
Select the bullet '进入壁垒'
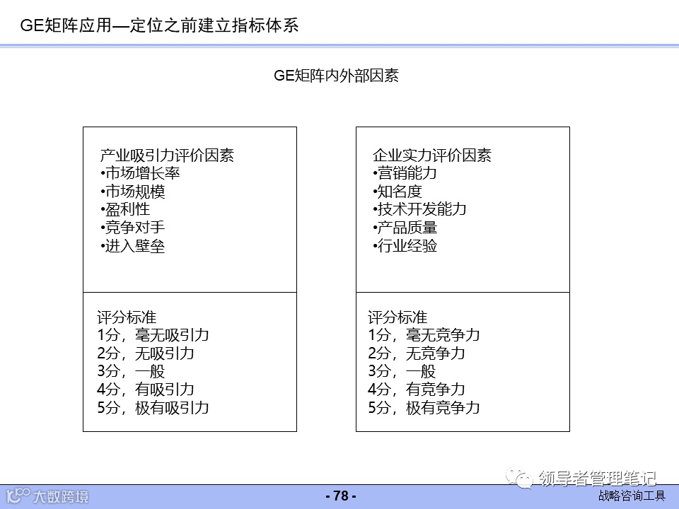pos(132,246)
